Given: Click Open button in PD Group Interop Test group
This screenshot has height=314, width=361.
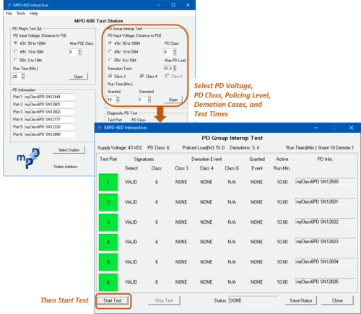Looking at the screenshot, I should click(x=173, y=100).
